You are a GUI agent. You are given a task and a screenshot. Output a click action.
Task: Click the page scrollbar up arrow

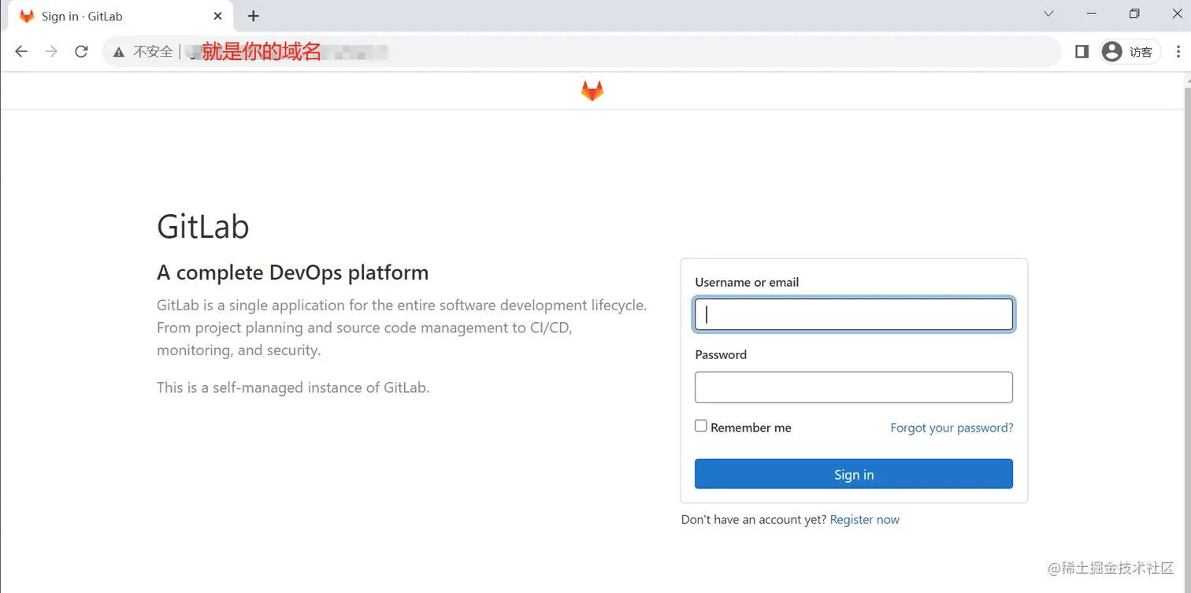click(1186, 79)
